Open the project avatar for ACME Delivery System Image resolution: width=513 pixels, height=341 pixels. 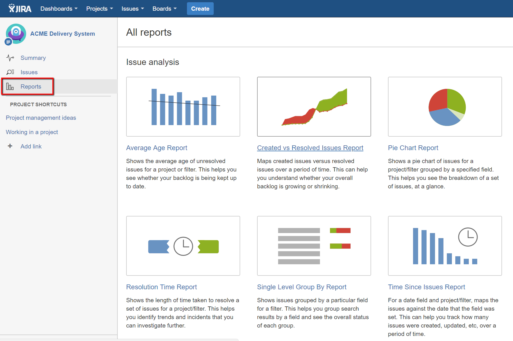(16, 33)
